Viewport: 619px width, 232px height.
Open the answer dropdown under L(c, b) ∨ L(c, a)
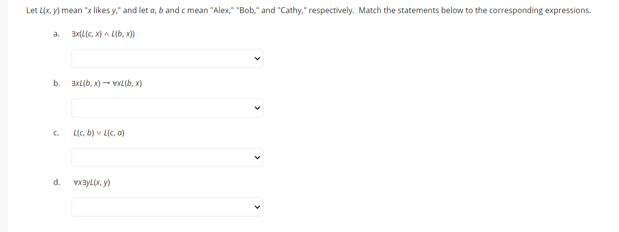(167, 157)
